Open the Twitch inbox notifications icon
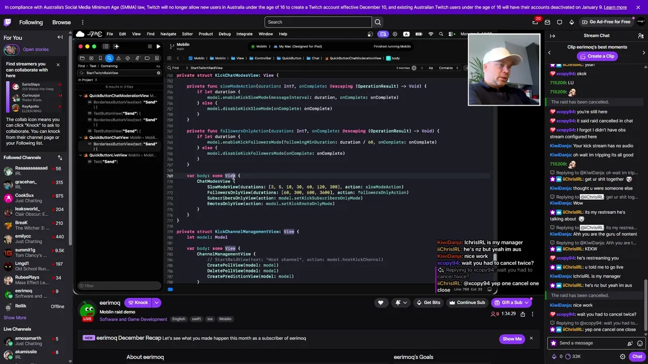Viewport: 648px width, 364px height. pyautogui.click(x=547, y=22)
